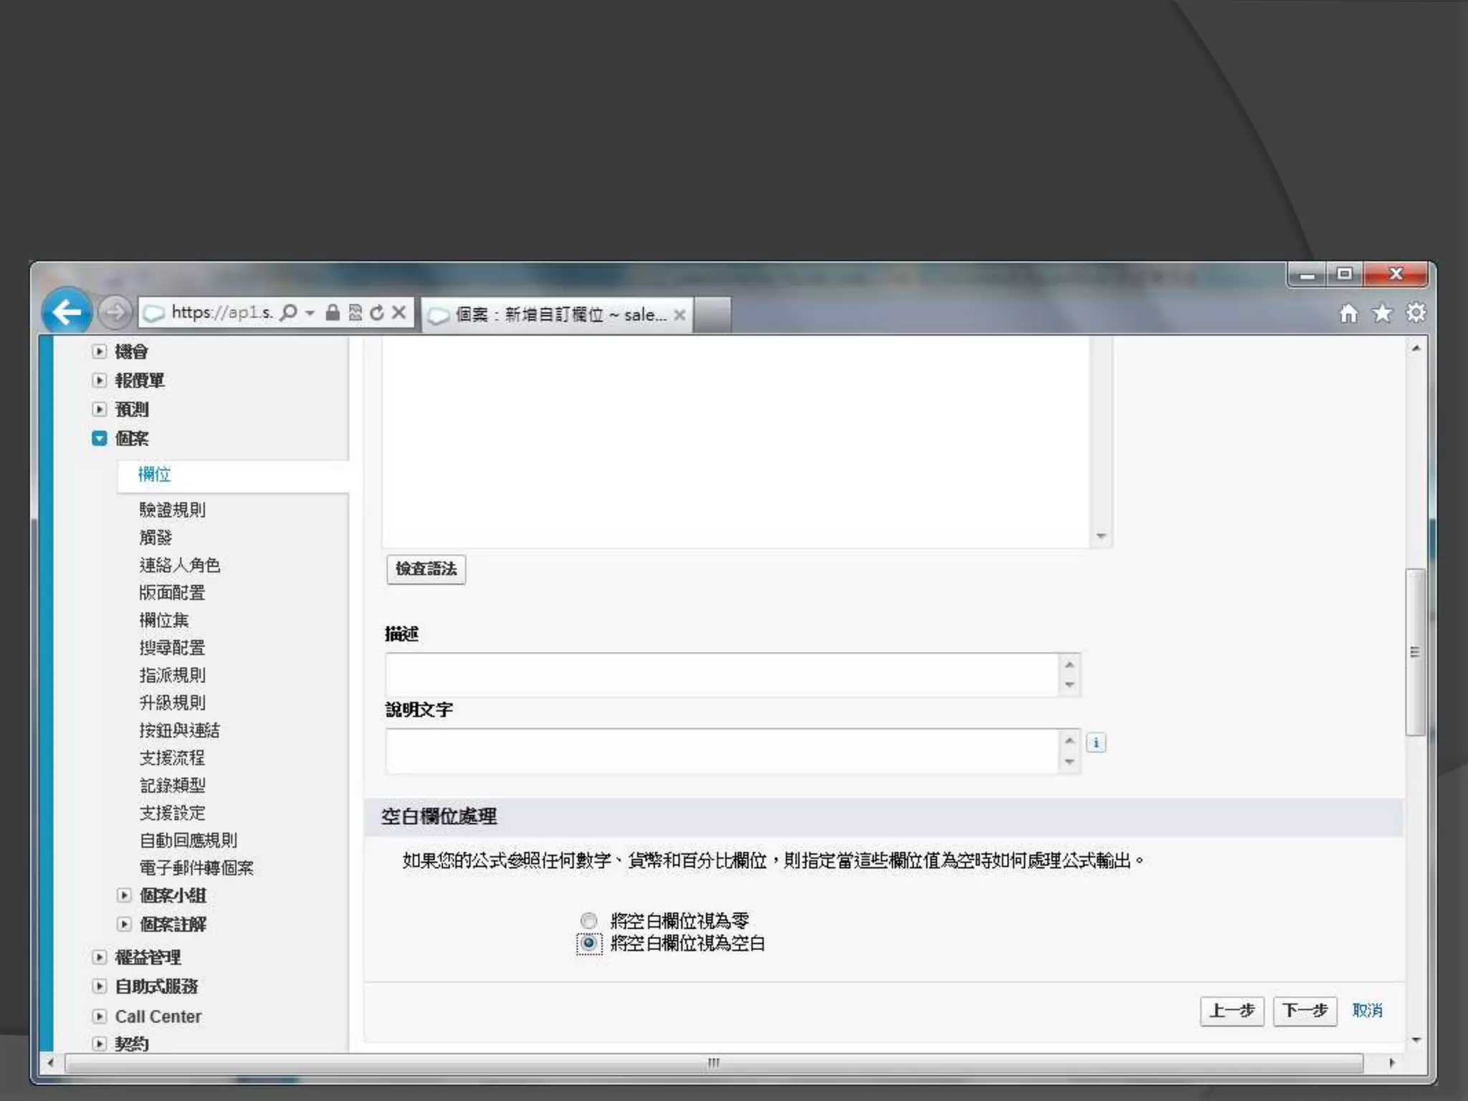The width and height of the screenshot is (1468, 1101).
Task: Click the 下一步 button
Action: click(1304, 1011)
